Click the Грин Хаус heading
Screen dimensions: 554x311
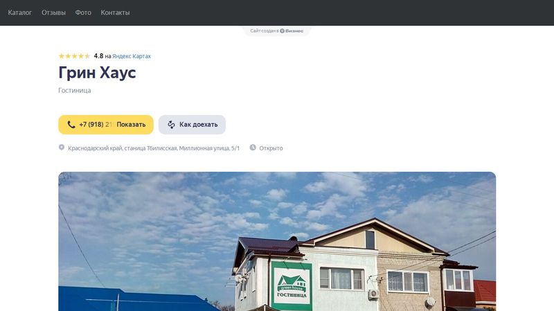click(x=97, y=73)
